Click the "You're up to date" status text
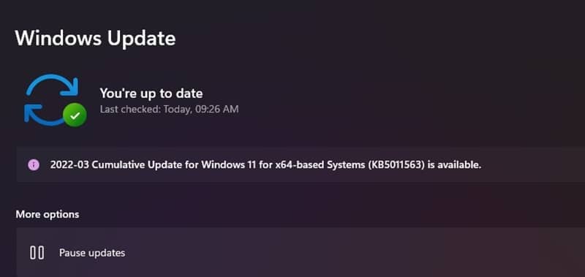Viewport: 585px width, 277px height. 151,94
